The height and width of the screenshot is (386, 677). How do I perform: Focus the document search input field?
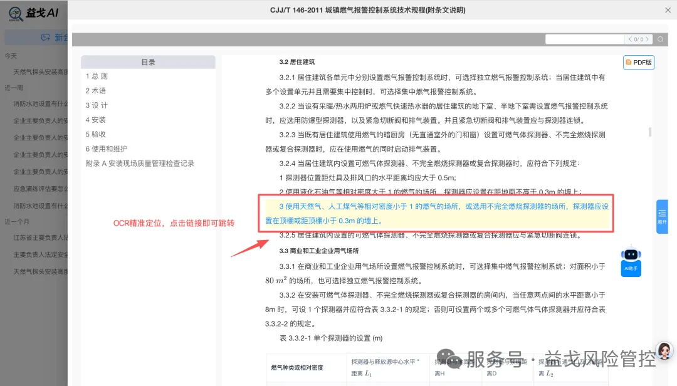click(585, 39)
